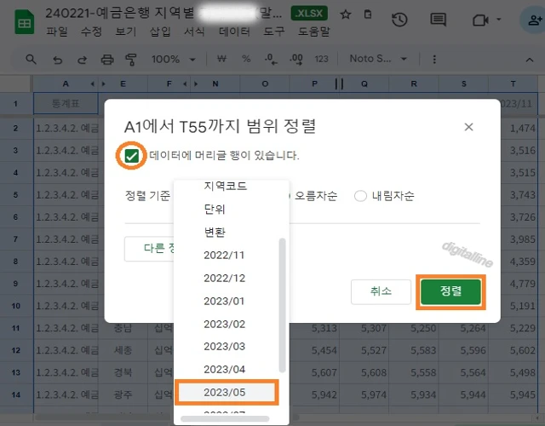Expand hidden columns arrow after column F
Screen dimensions: 545x426
(x=186, y=83)
